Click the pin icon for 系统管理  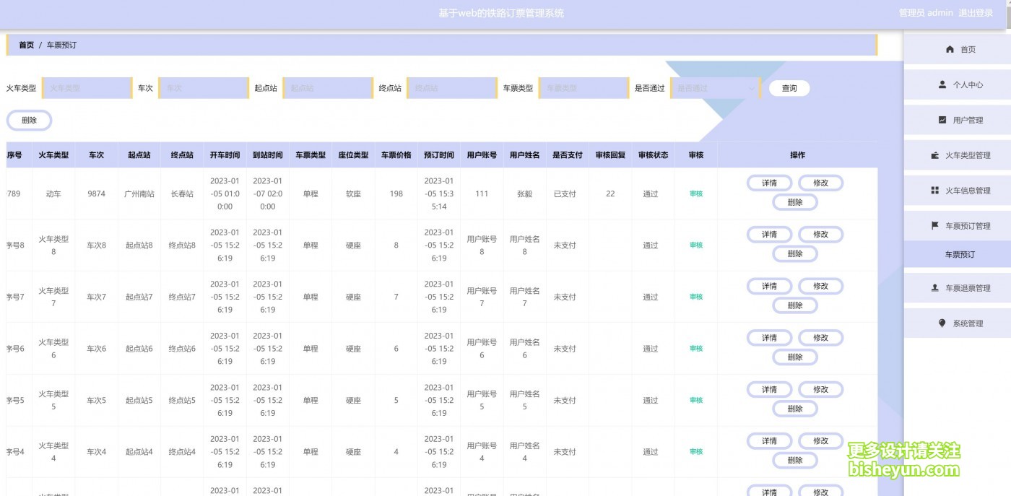tap(942, 323)
